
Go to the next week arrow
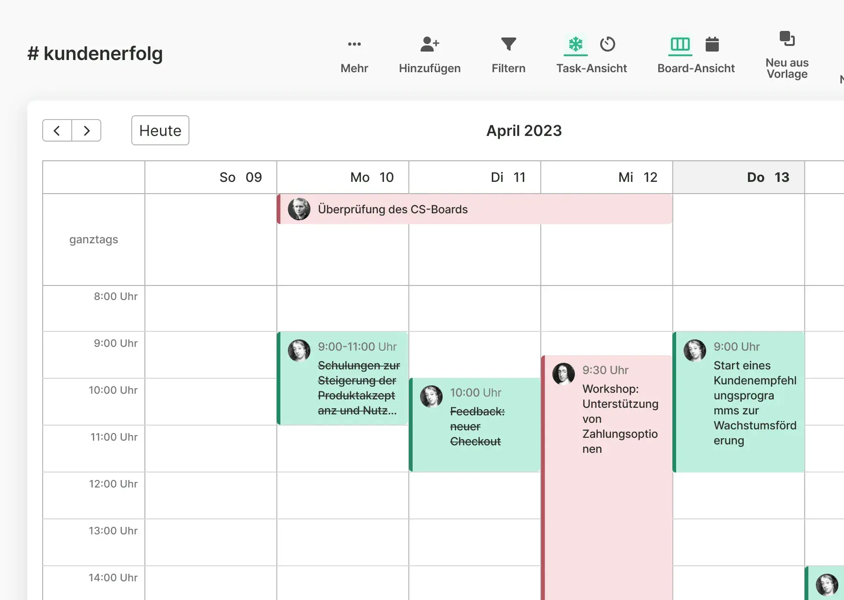click(x=86, y=130)
